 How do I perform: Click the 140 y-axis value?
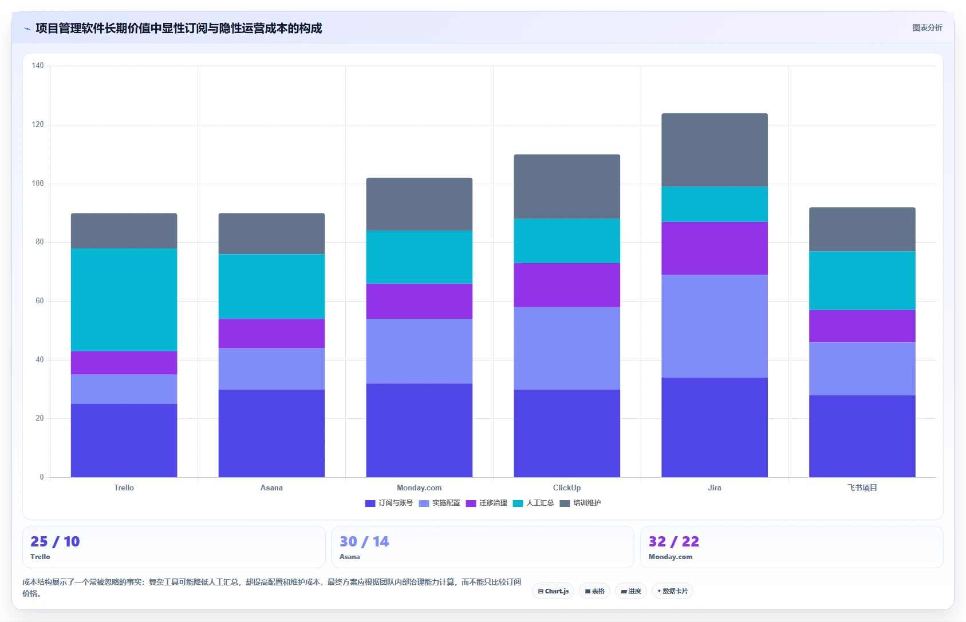(x=38, y=66)
